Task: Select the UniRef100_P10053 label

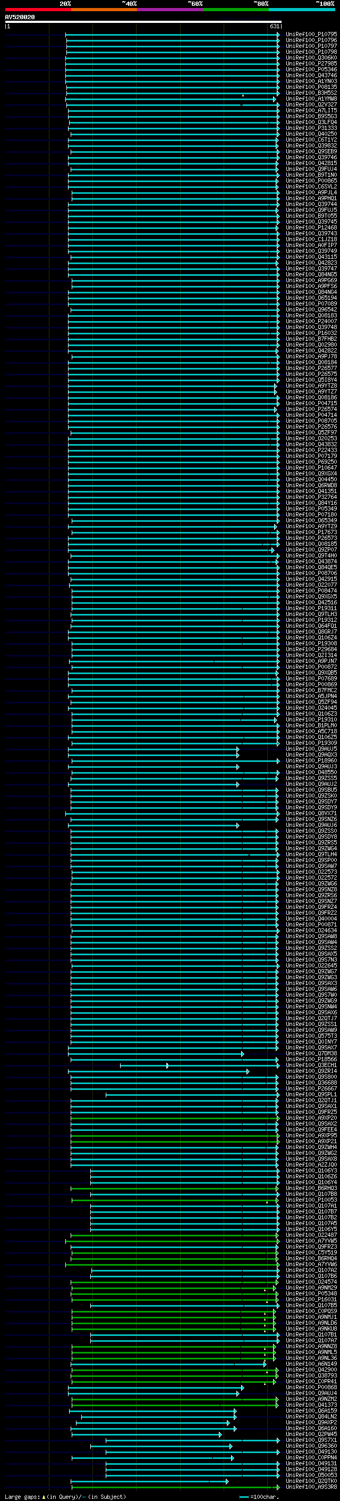Action: 311,1200
